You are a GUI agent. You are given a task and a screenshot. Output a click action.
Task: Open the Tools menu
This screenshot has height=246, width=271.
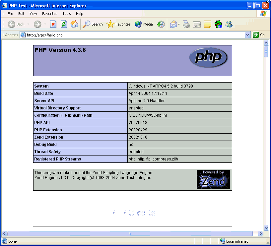pos(67,14)
